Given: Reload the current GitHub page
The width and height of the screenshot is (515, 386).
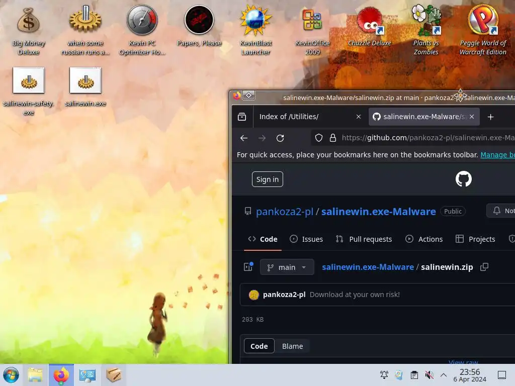Looking at the screenshot, I should (x=280, y=138).
